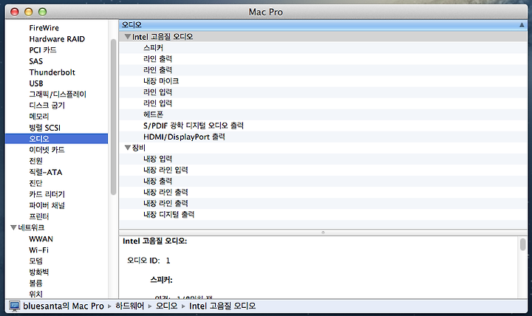Select 헤드폰 row
Viewport: 532px width, 316px height.
click(323, 114)
